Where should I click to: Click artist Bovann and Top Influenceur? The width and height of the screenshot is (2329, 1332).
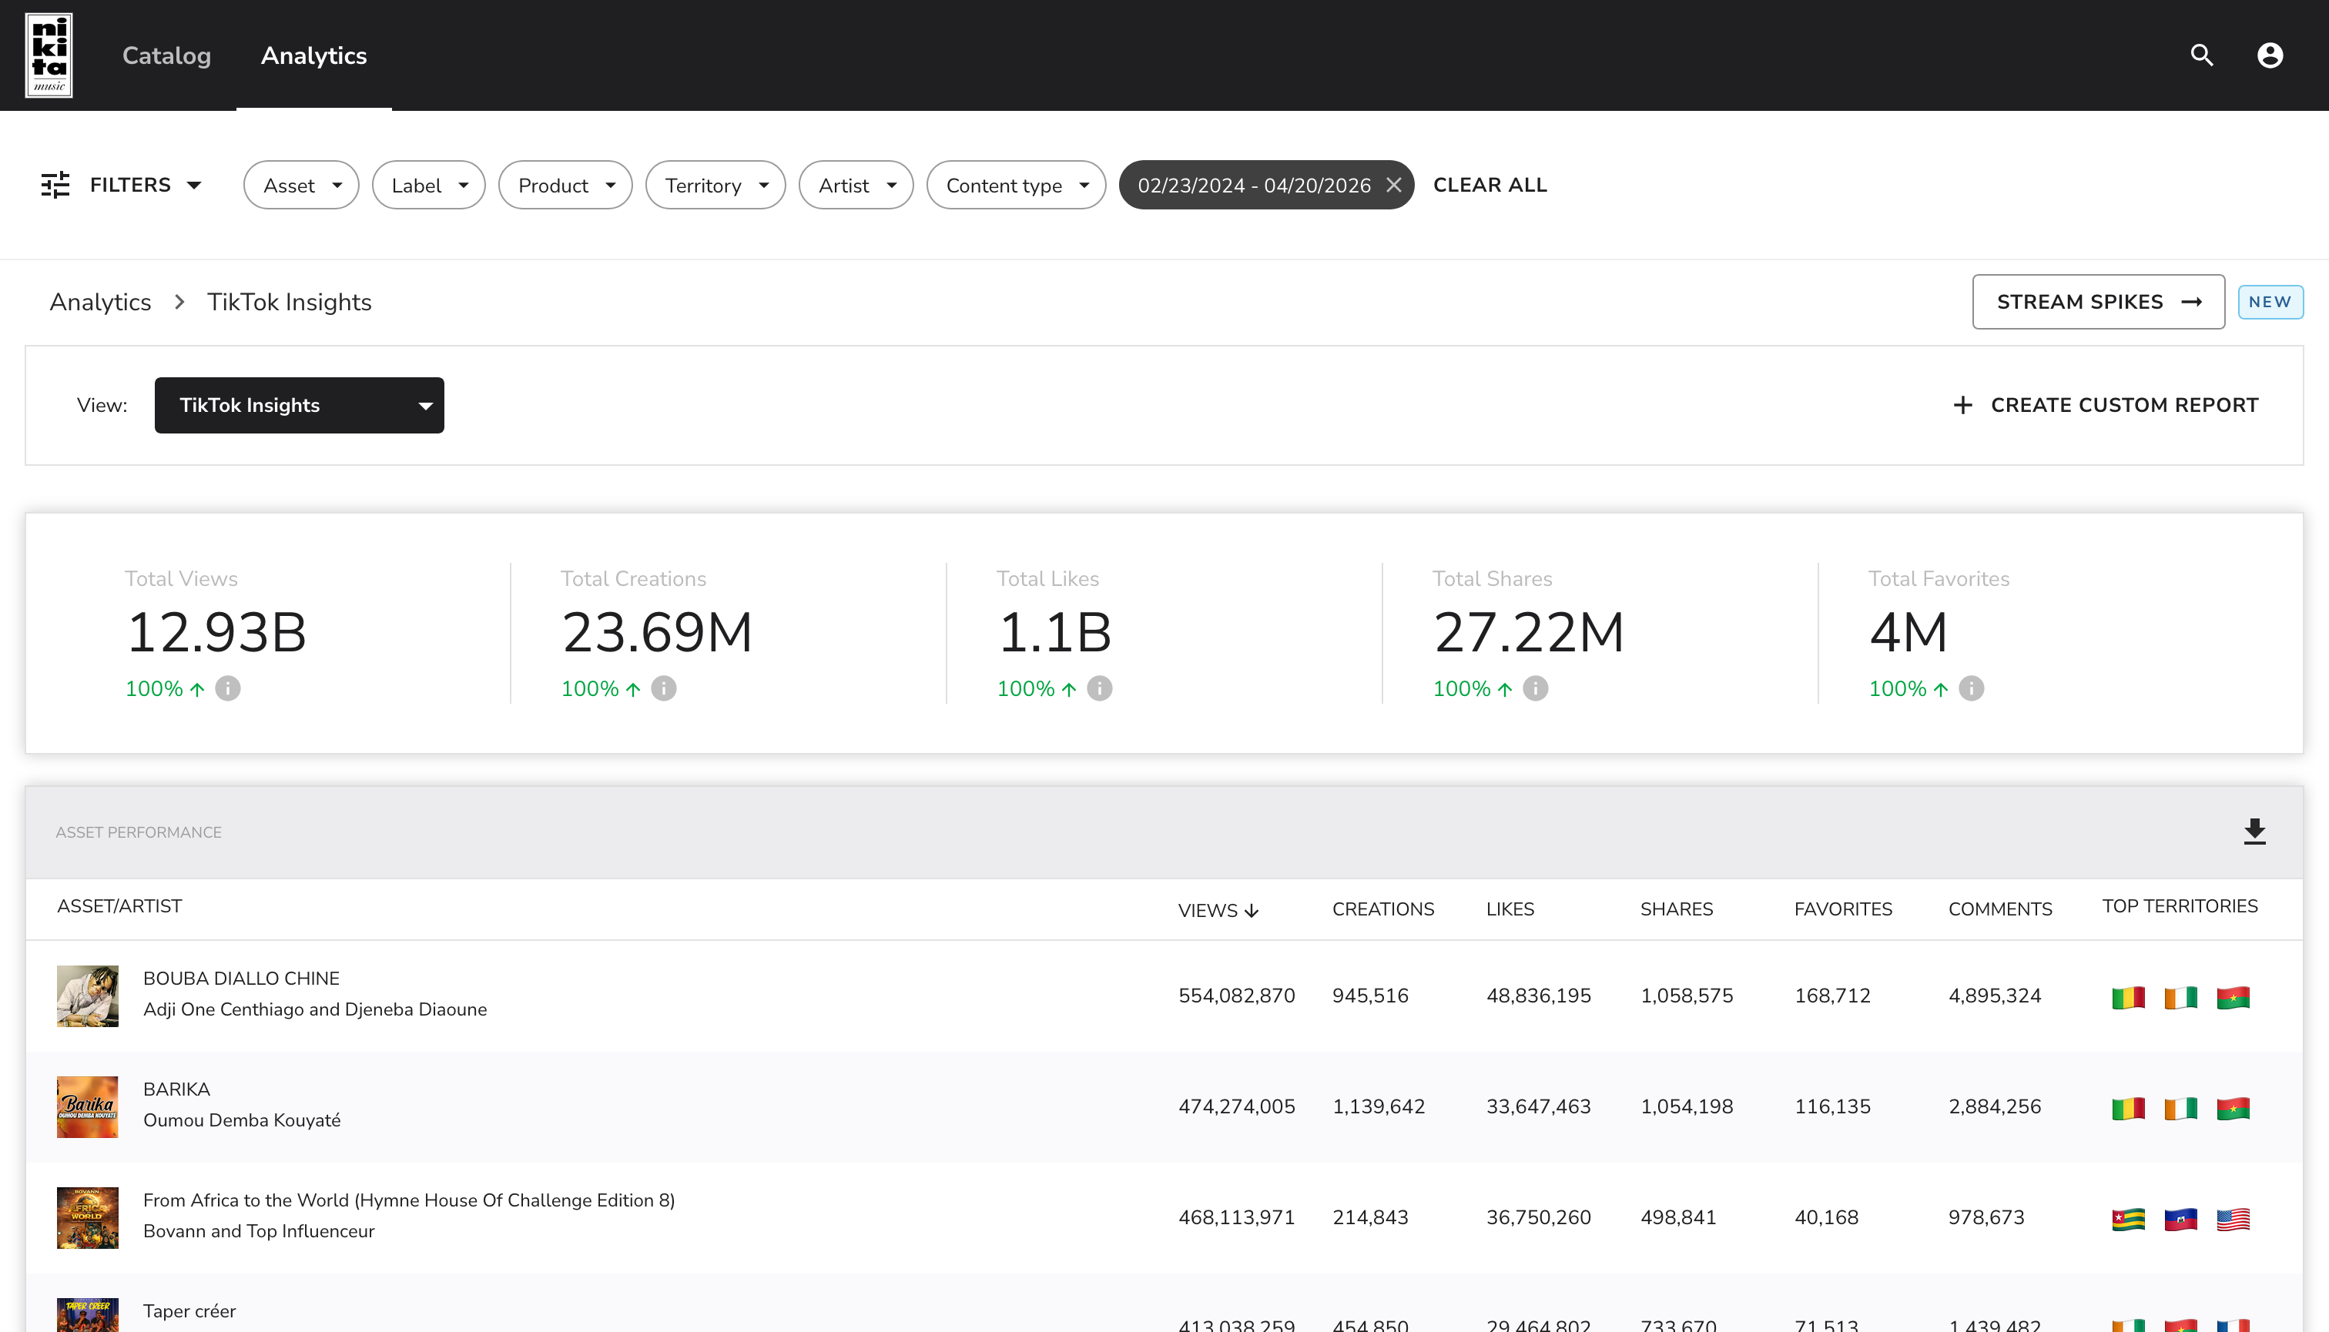pos(259,1230)
